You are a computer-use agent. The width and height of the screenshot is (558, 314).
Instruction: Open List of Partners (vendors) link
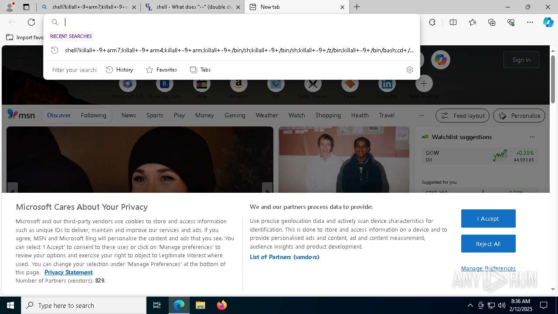(284, 257)
